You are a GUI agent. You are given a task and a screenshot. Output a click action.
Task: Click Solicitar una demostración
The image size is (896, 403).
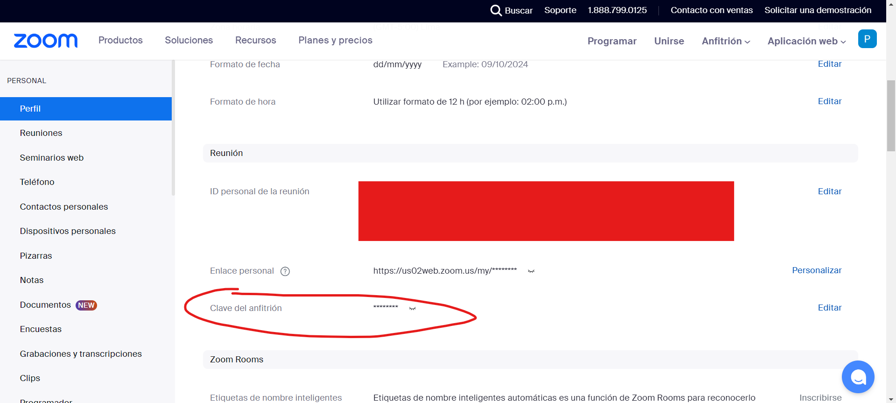pyautogui.click(x=818, y=10)
